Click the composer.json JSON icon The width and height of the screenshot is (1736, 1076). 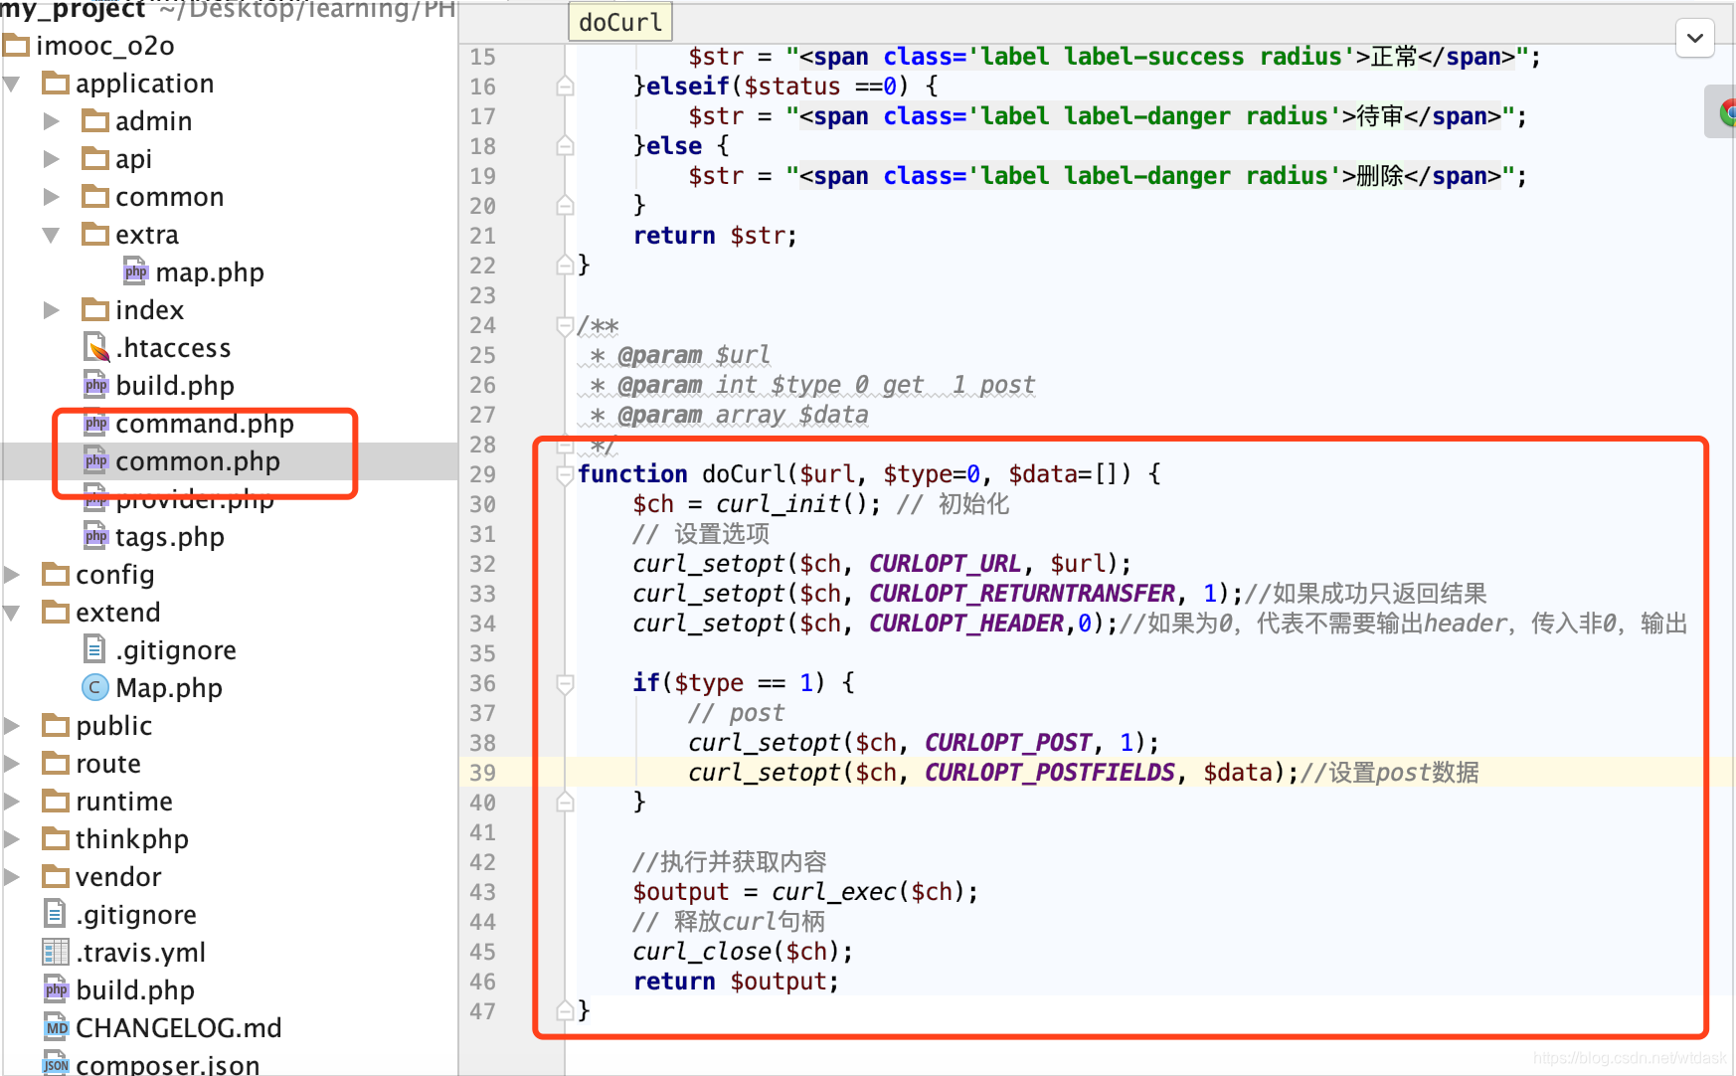coord(57,1064)
